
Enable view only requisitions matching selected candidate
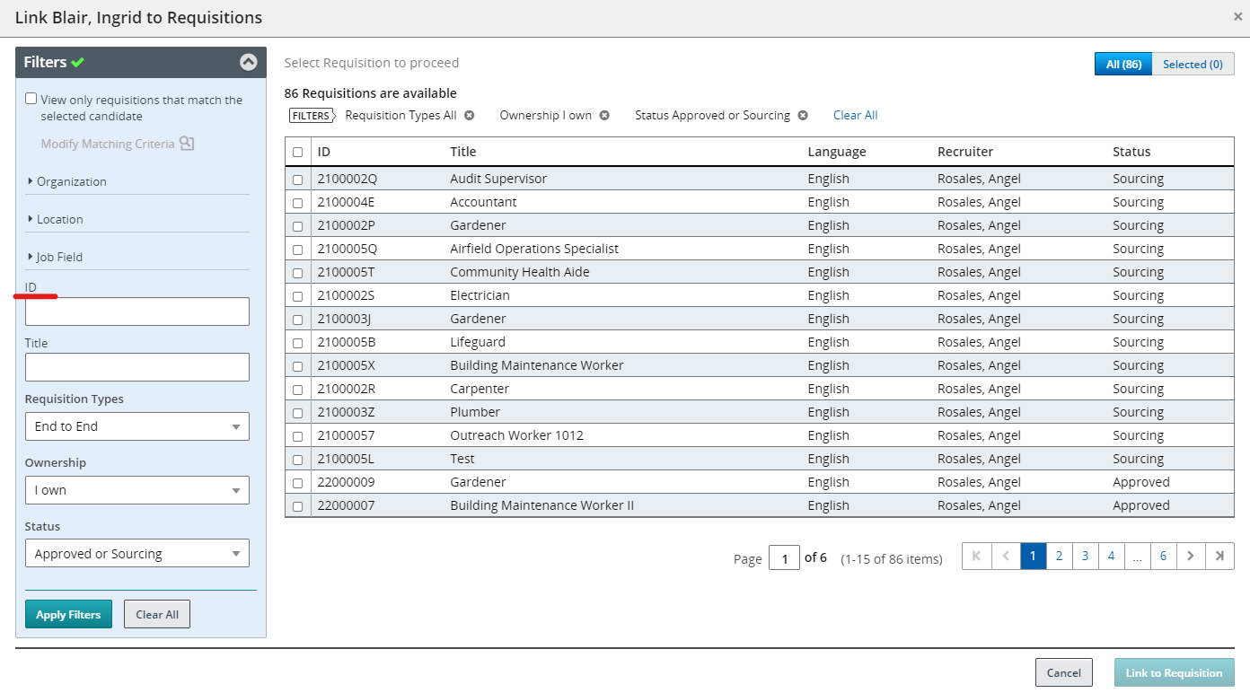coord(31,99)
